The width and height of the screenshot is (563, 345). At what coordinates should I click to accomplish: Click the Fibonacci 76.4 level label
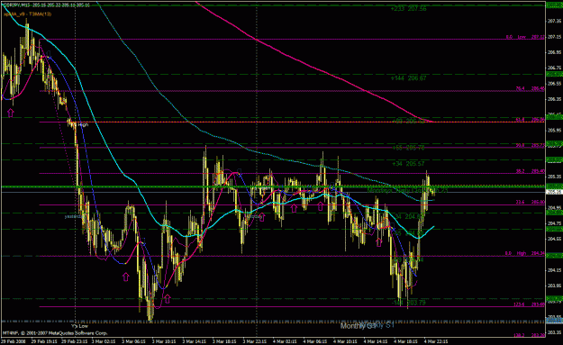click(531, 88)
